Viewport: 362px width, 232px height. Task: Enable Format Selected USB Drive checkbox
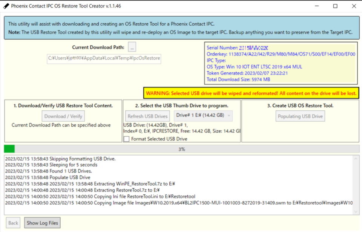(127, 139)
